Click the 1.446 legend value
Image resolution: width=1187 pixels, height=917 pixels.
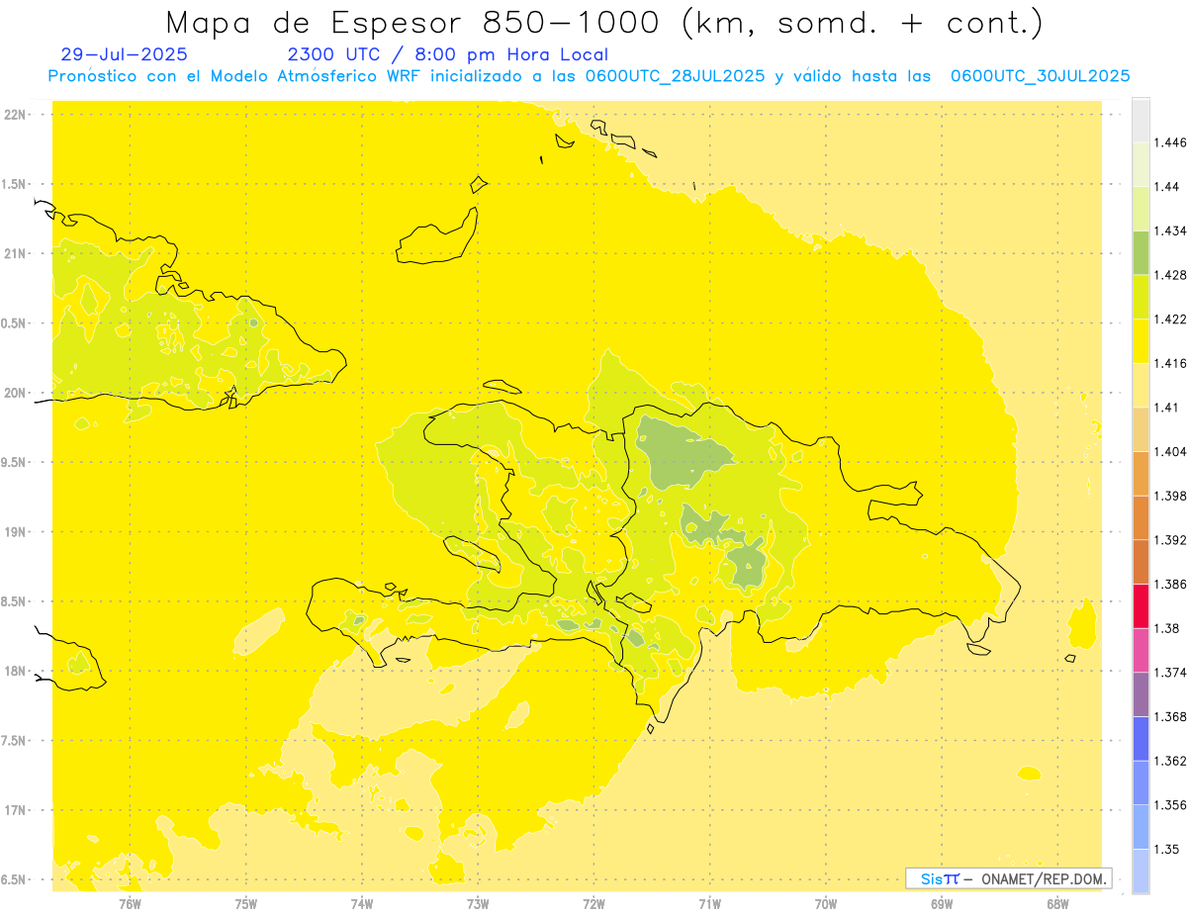[x=1170, y=142]
